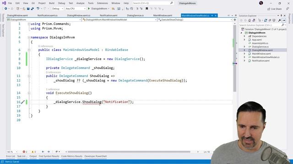The image size is (293, 164).
Task: Click the editor horizontal scrollbar
Action: (129, 152)
